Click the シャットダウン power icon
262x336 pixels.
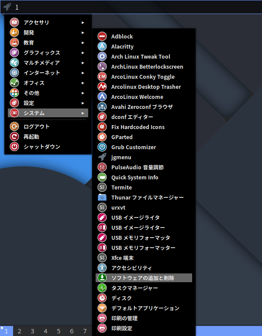tap(14, 147)
